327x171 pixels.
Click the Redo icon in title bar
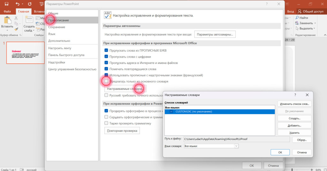coord(30,4)
